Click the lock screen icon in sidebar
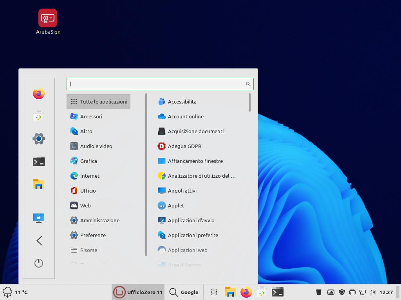The height and width of the screenshot is (300, 401). 38,218
